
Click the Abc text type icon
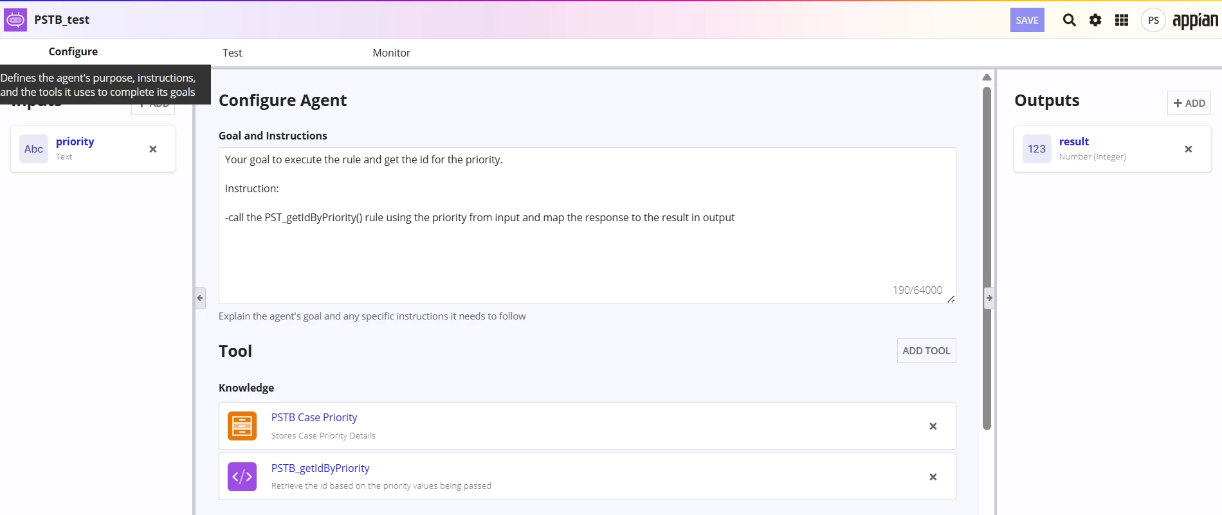33,149
